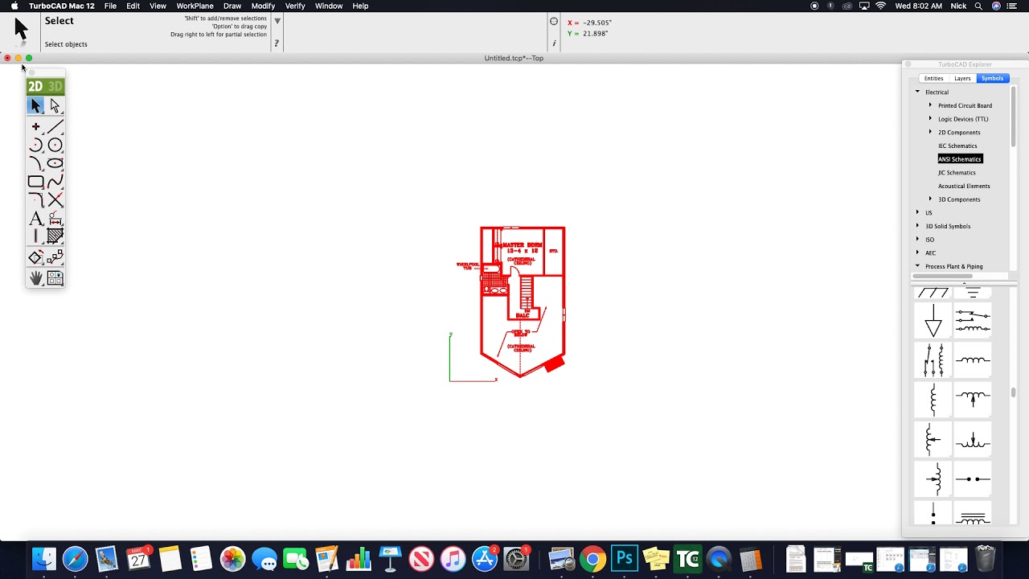Pick the Hatch fill tool
Screen dimensions: 1029x579
pyautogui.click(x=55, y=236)
